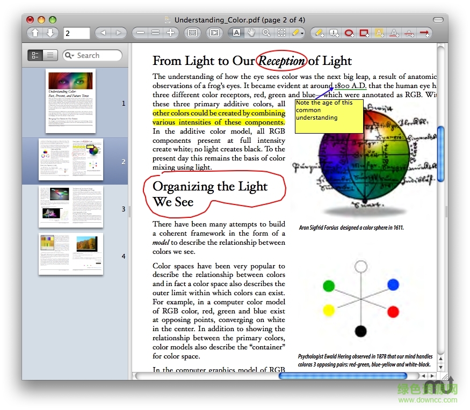
Task: Choose the rectangular Select tool
Action: click(x=281, y=33)
